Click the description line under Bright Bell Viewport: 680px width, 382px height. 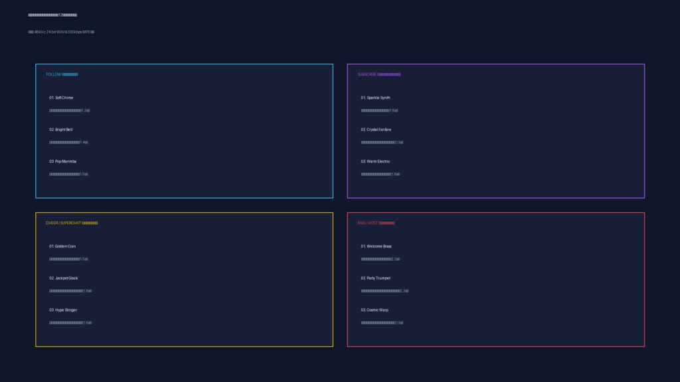(68, 143)
